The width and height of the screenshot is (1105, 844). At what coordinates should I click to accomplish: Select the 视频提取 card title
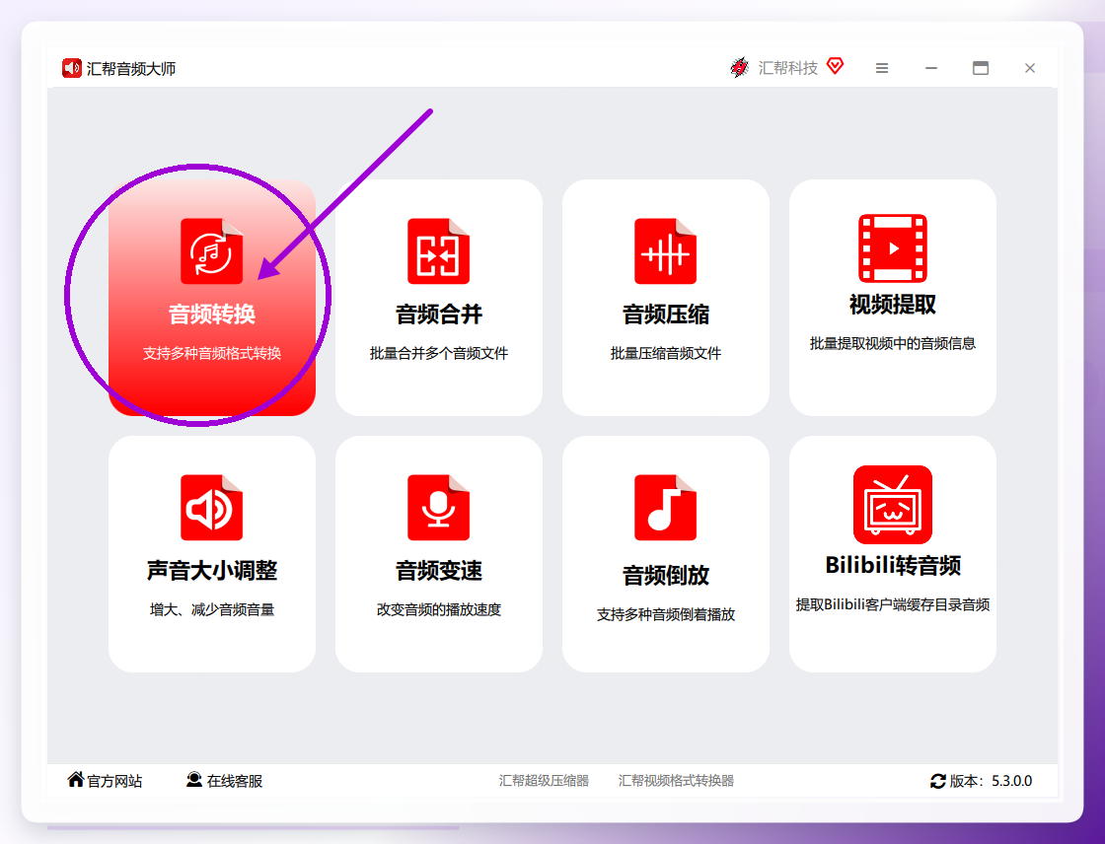point(892,305)
